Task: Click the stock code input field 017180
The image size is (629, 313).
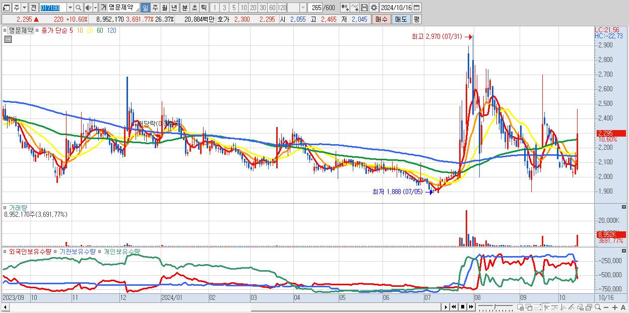Action: pyautogui.click(x=53, y=8)
